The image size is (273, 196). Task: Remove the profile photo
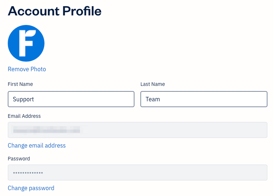tap(27, 69)
